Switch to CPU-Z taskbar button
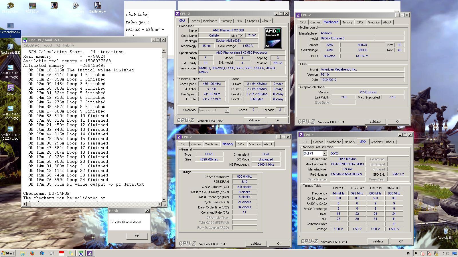 coord(90,253)
